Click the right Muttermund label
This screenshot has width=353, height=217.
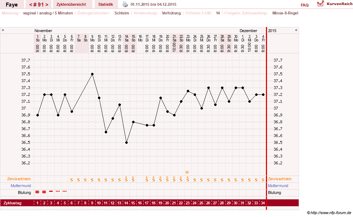(278, 186)
